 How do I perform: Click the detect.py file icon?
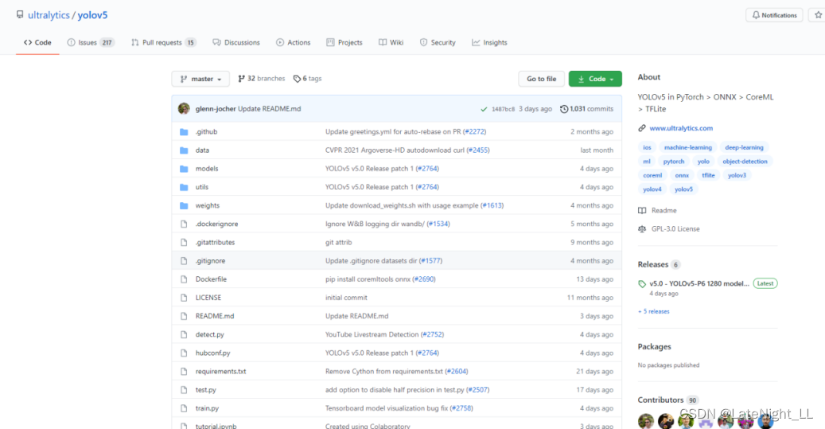[x=184, y=335]
